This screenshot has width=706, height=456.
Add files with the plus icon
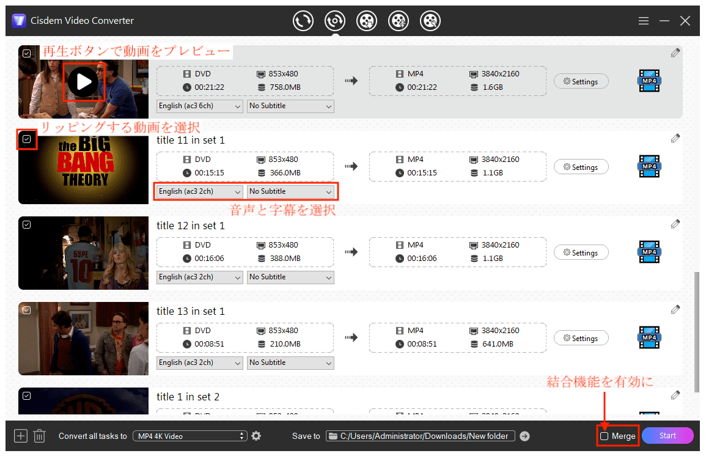click(x=21, y=436)
